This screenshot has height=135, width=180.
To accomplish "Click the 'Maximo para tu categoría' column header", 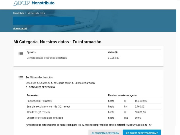I will [122, 95].
